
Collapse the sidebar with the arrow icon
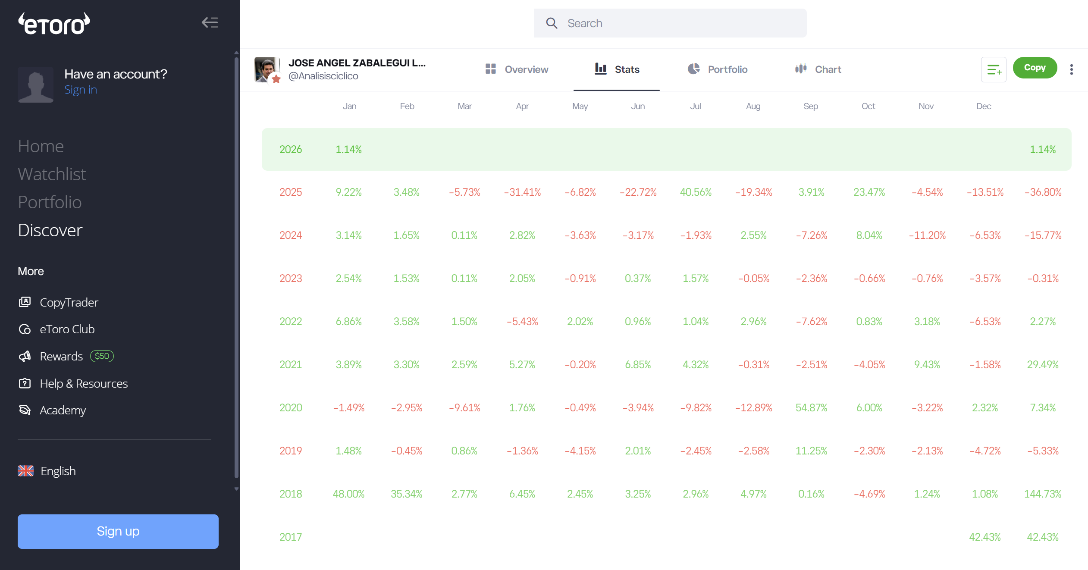(210, 22)
